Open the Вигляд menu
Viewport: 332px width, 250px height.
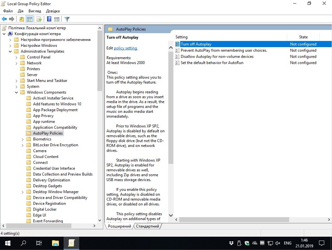pyautogui.click(x=35, y=11)
